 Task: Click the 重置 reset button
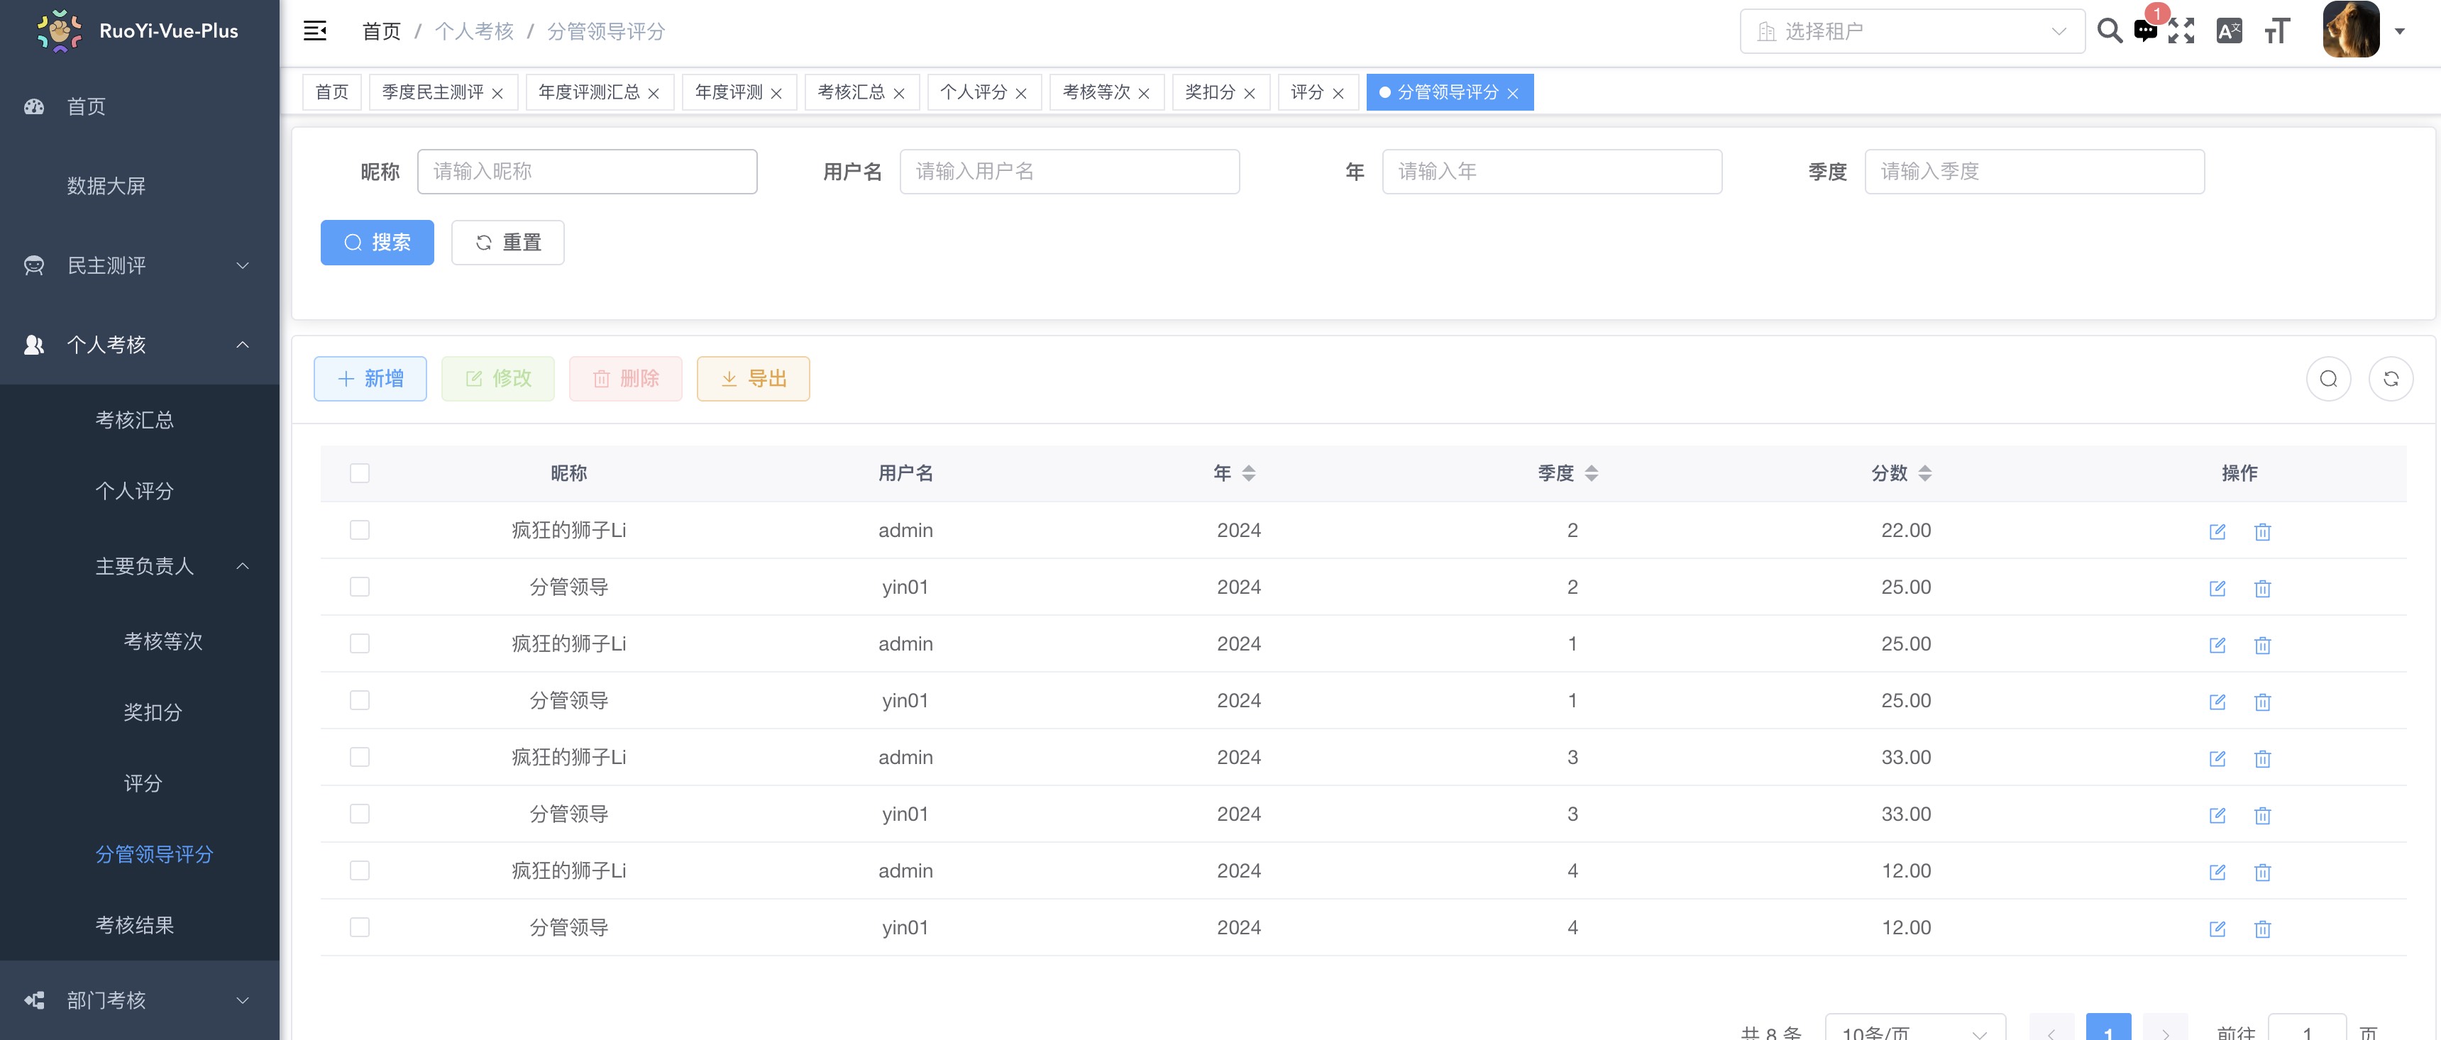click(508, 243)
